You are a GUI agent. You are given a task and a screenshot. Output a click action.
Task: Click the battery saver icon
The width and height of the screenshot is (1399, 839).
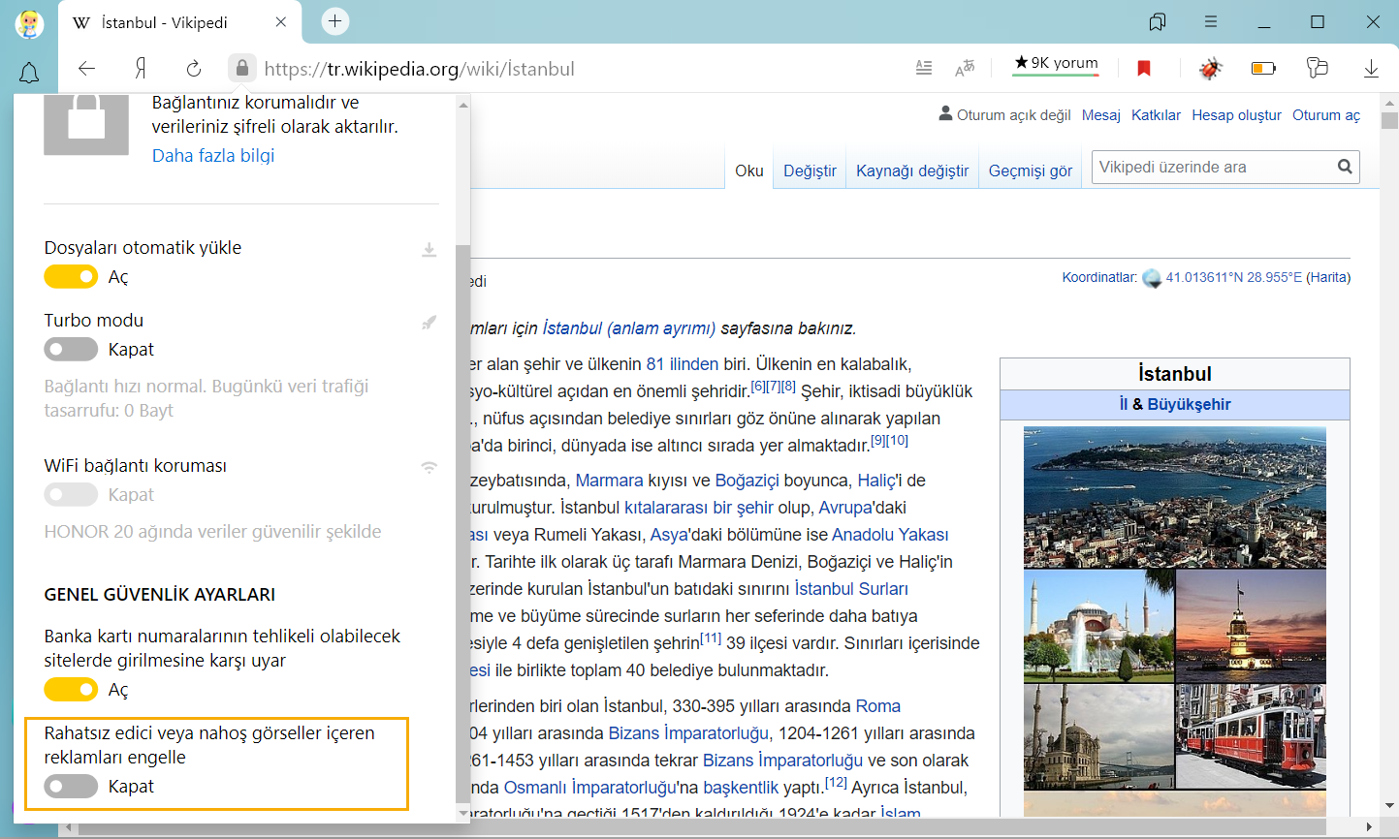1263,68
